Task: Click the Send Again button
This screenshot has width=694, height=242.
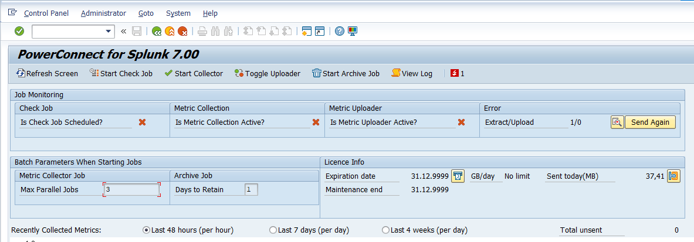Action: click(x=650, y=122)
